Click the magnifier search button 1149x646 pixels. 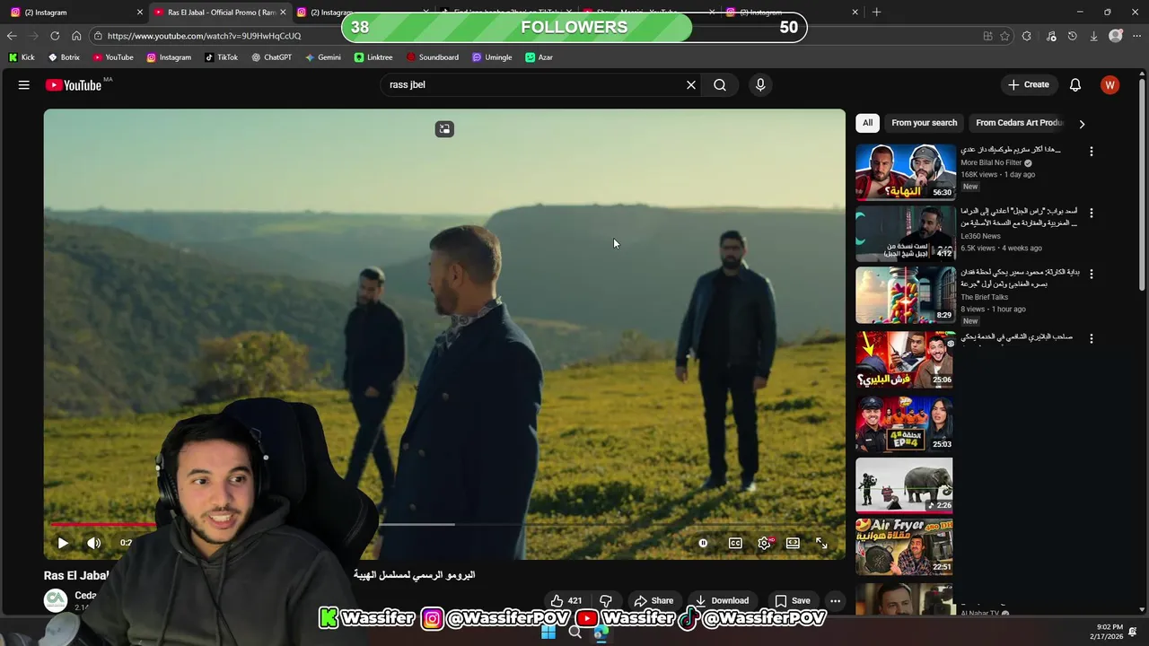720,85
